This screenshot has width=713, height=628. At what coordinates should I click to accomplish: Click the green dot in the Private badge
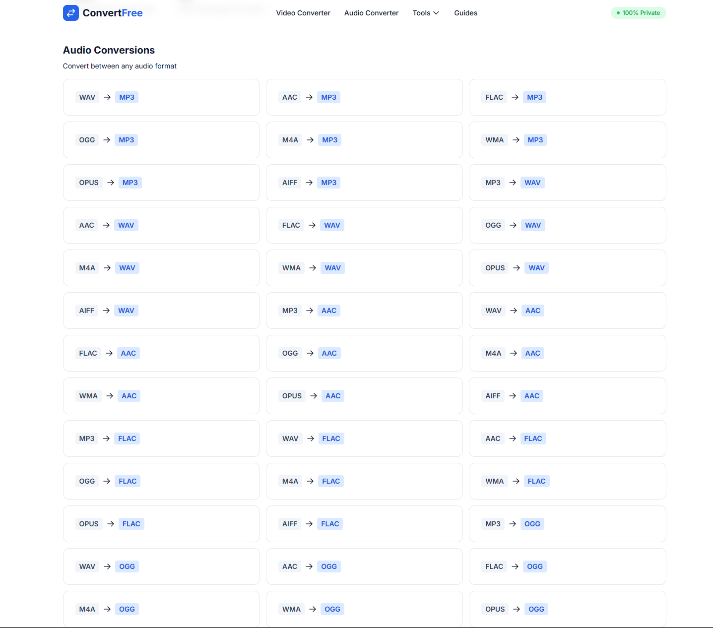click(x=617, y=13)
